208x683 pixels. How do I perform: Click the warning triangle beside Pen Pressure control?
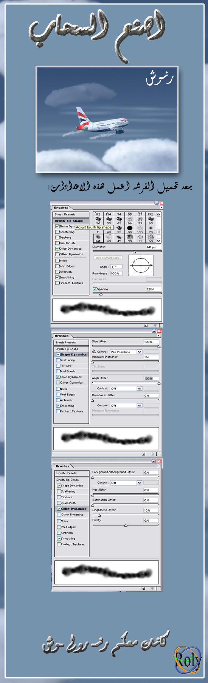[x=94, y=351]
